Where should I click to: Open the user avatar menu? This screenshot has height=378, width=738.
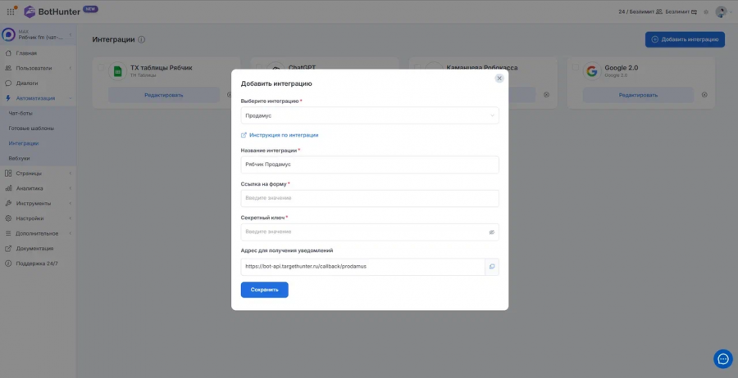722,11
